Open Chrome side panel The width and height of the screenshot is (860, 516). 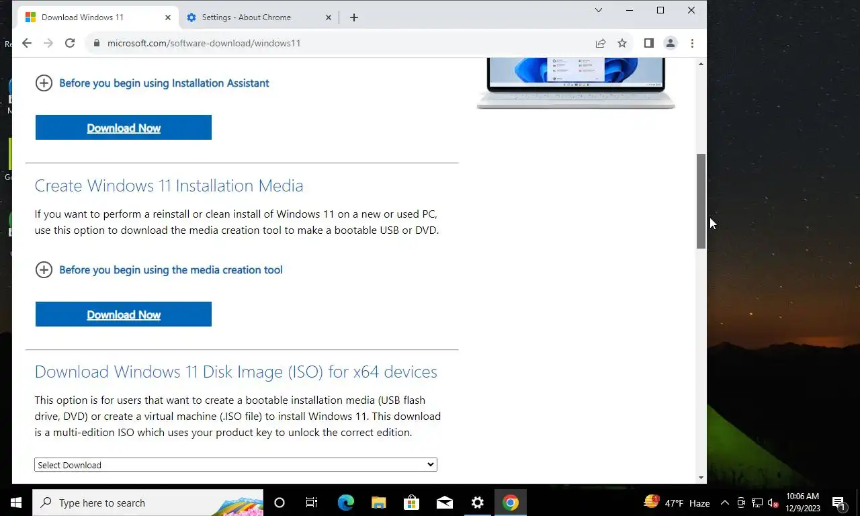(x=648, y=43)
